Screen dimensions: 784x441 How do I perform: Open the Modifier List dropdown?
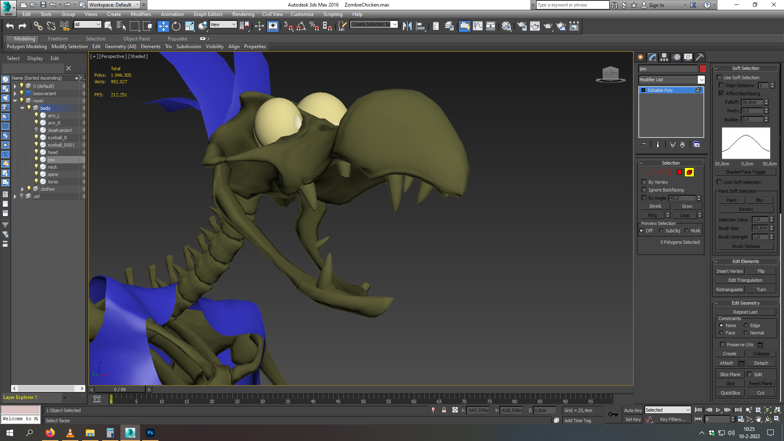click(672, 80)
